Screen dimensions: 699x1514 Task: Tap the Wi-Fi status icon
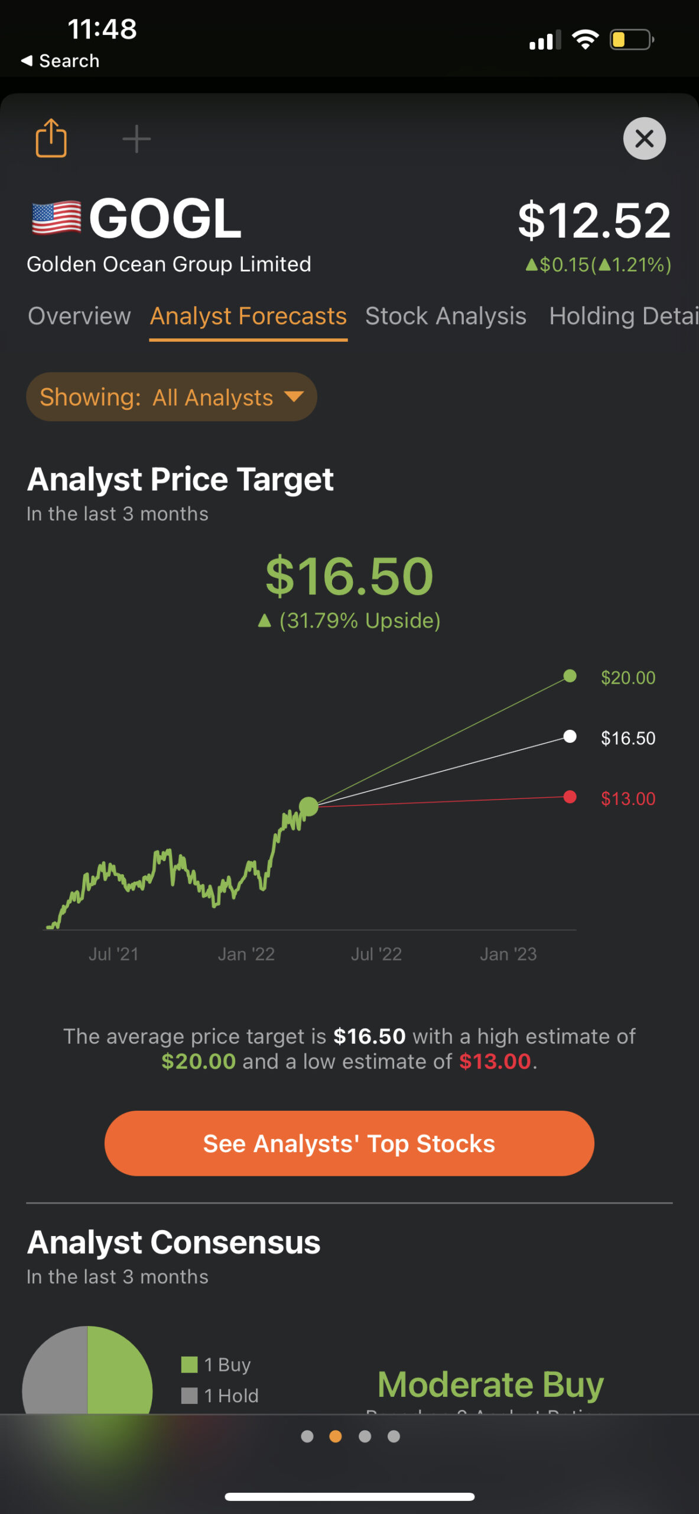pos(585,39)
